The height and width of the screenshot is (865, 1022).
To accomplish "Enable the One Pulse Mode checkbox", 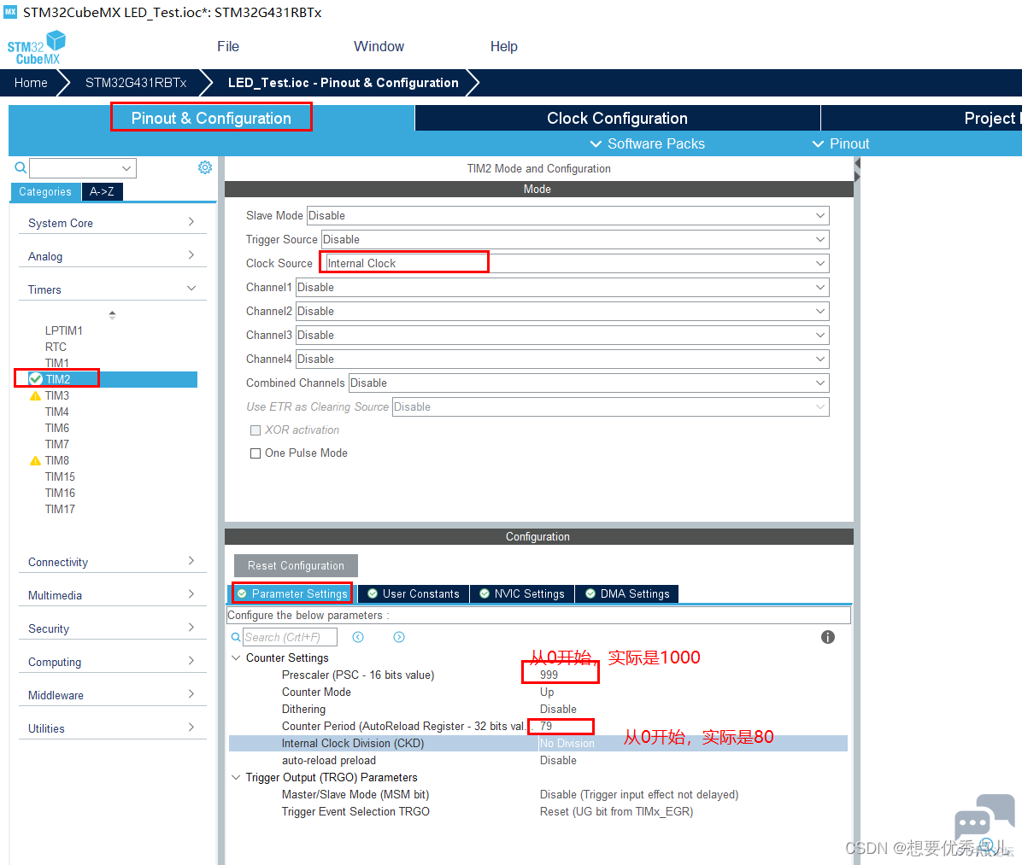I will (255, 453).
